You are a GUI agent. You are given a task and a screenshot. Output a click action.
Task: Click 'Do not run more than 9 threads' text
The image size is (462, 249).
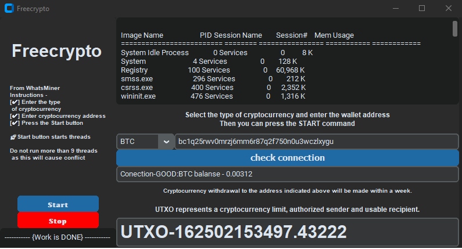(53, 151)
